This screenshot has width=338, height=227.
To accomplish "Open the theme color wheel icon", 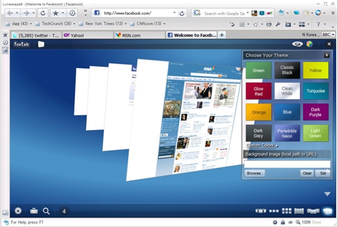I will click(309, 44).
